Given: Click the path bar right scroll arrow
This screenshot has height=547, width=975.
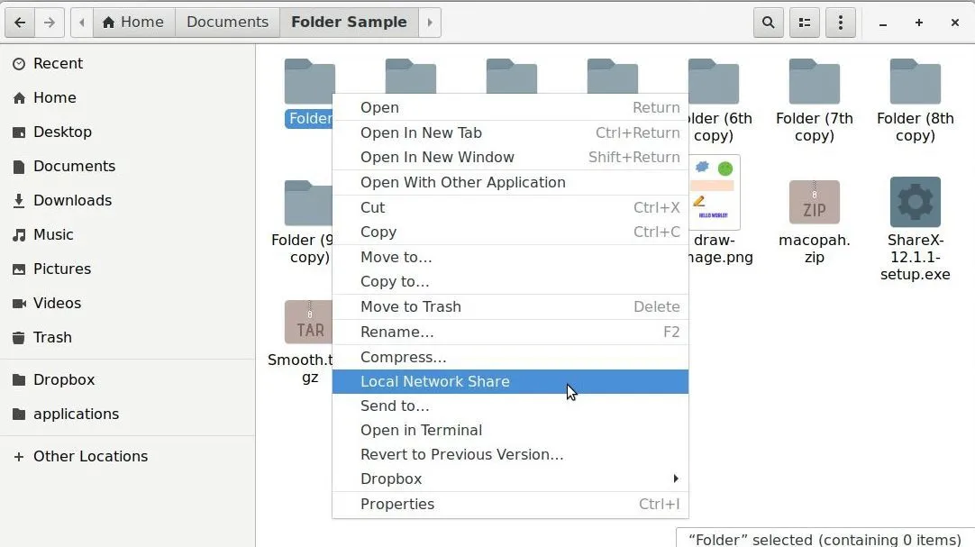Looking at the screenshot, I should pyautogui.click(x=430, y=23).
